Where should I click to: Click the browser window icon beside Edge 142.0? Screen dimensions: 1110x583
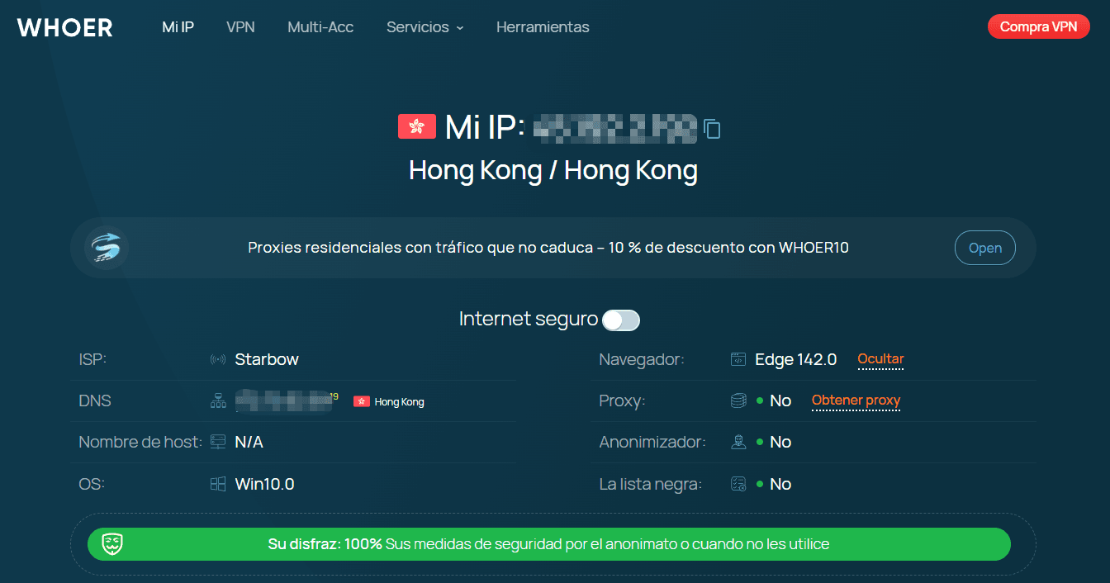click(x=738, y=360)
